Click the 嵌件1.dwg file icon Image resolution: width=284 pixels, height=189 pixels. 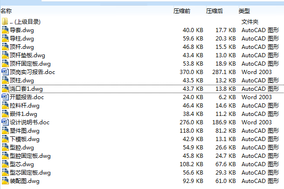click(x=5, y=114)
